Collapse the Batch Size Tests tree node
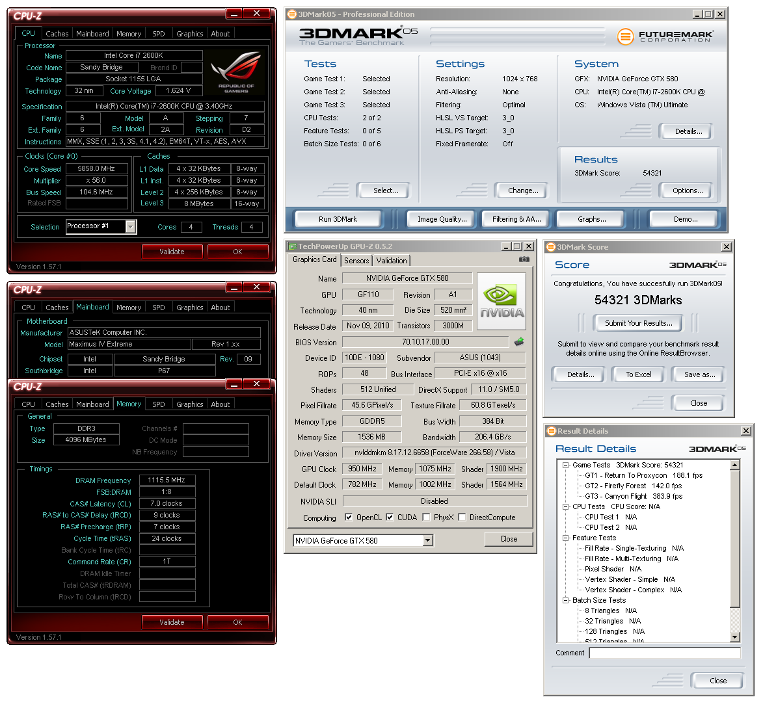The image size is (763, 708). pyautogui.click(x=565, y=601)
